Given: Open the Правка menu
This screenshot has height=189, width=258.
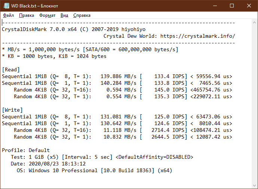Looking at the screenshot, I should pos(27,15).
